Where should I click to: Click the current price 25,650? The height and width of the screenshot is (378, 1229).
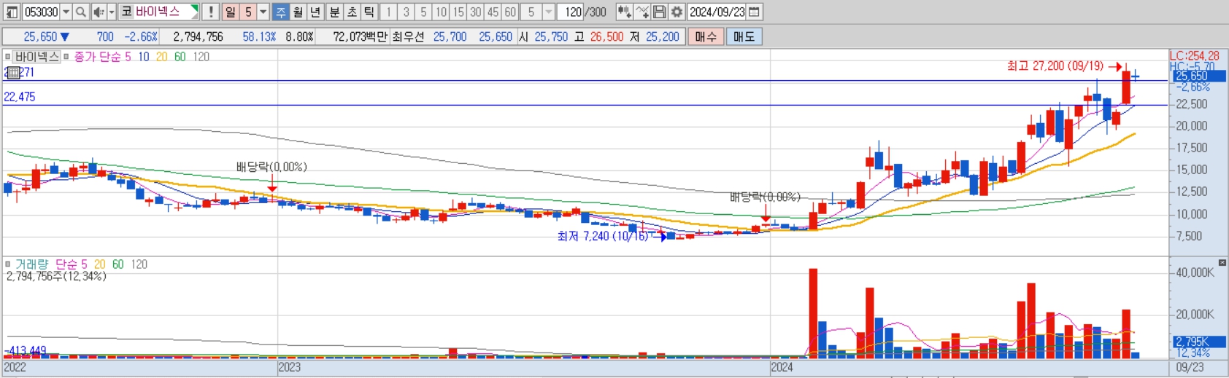pyautogui.click(x=40, y=36)
